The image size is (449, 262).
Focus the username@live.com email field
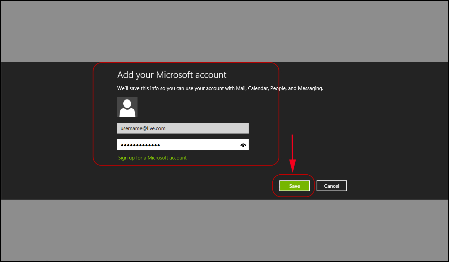(x=182, y=128)
